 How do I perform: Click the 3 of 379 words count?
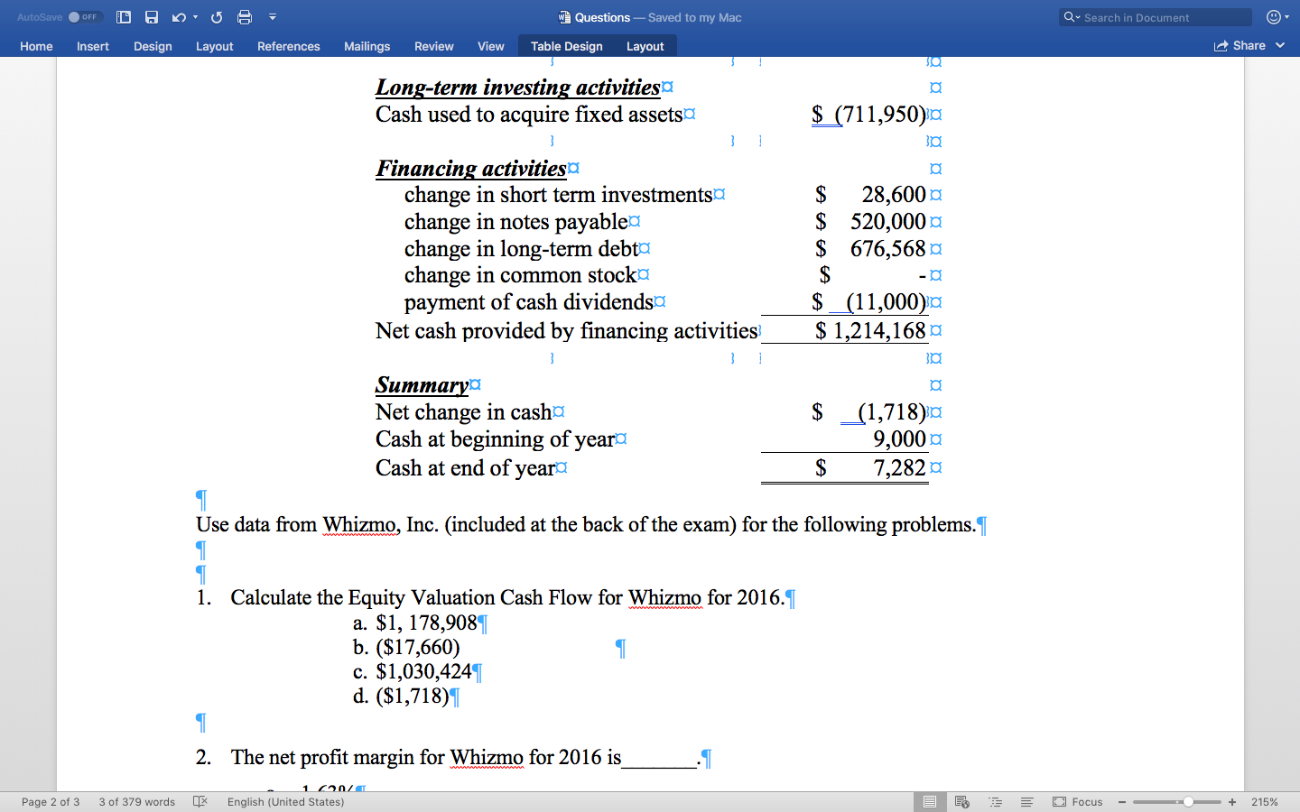137,801
